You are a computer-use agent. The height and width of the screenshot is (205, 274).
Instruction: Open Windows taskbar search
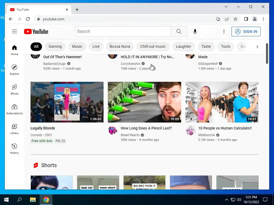point(19,200)
